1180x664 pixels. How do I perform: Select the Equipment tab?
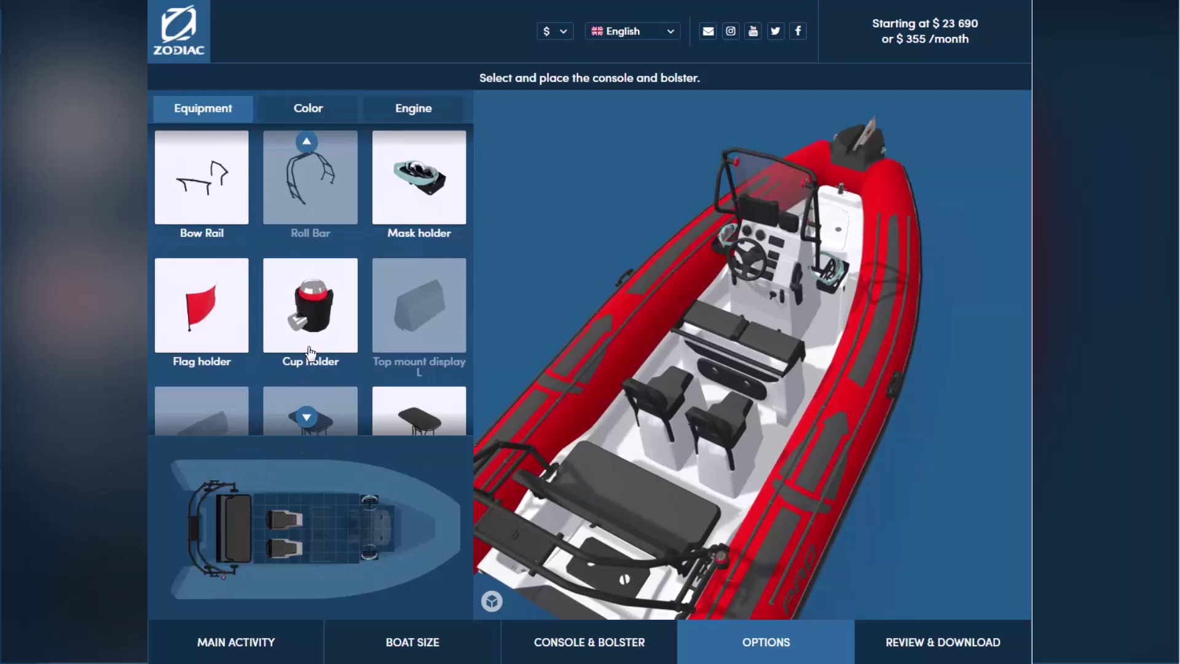pyautogui.click(x=203, y=108)
